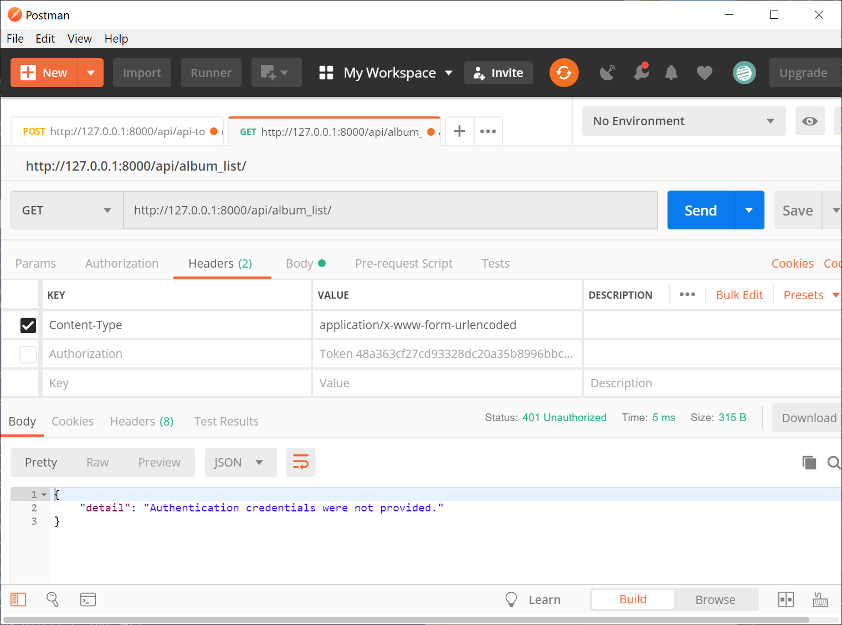Enable the Authorization header checkbox
This screenshot has height=625, width=842.
click(x=28, y=354)
